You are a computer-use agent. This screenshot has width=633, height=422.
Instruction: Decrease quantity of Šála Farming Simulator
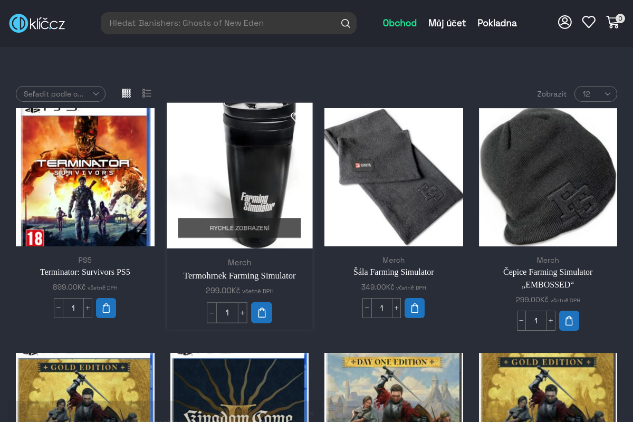(x=367, y=308)
